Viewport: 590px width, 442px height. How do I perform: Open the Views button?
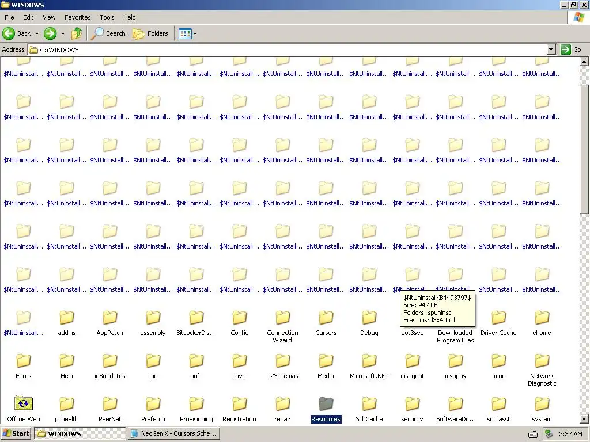click(x=185, y=33)
